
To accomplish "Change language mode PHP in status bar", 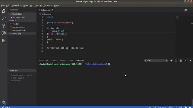I will tap(180, 107).
